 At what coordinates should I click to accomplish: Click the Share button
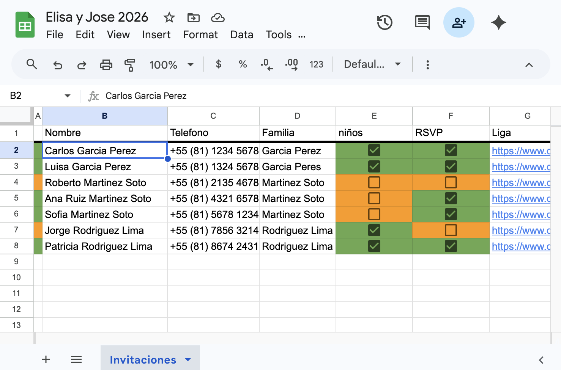click(x=459, y=22)
